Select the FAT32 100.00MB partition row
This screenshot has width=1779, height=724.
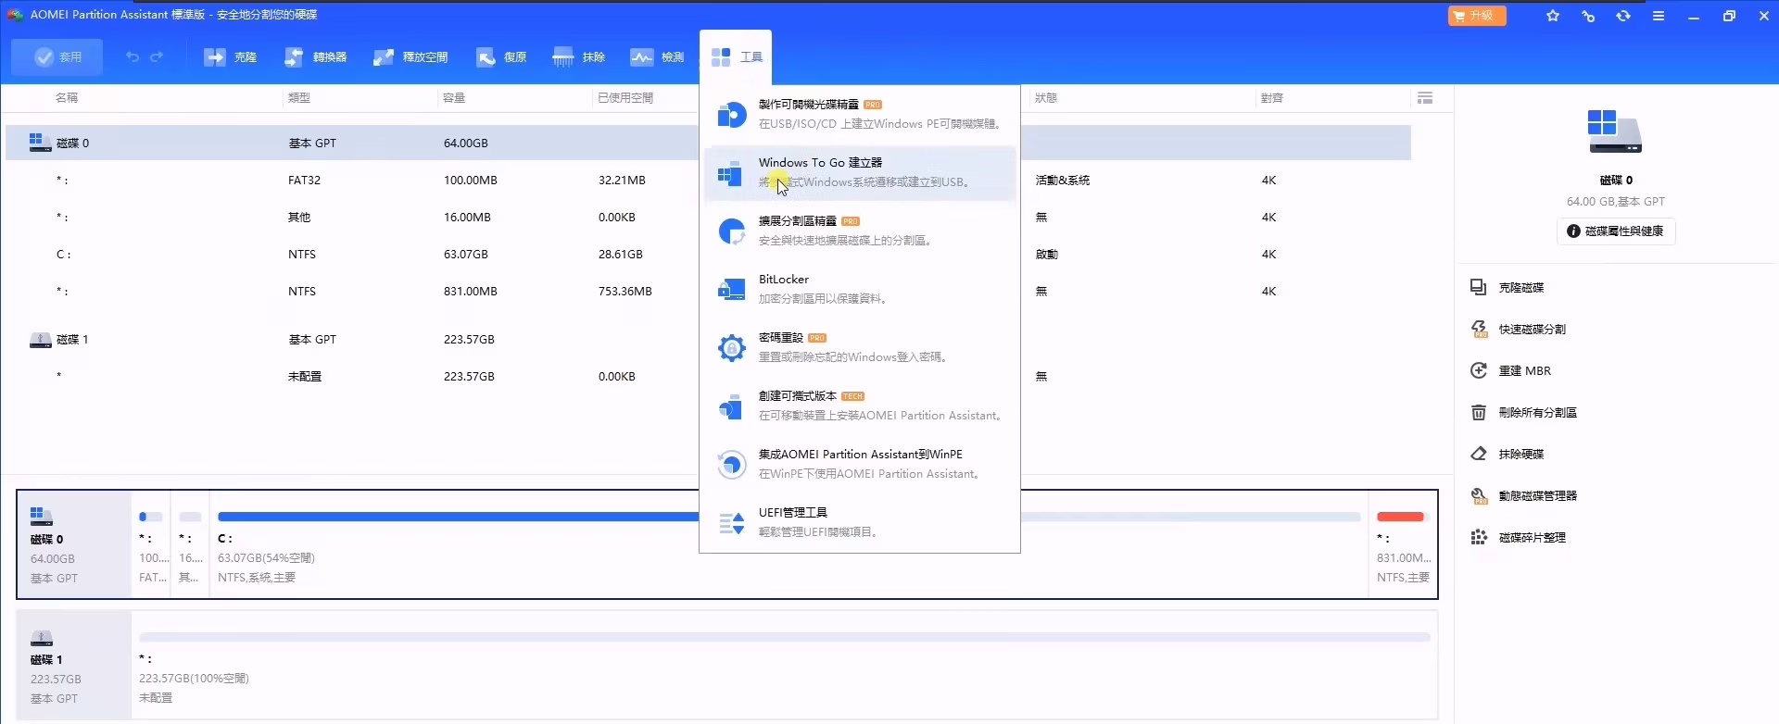(x=708, y=180)
